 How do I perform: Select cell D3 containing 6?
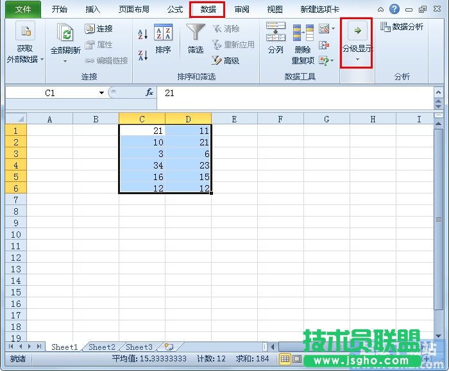tap(188, 154)
